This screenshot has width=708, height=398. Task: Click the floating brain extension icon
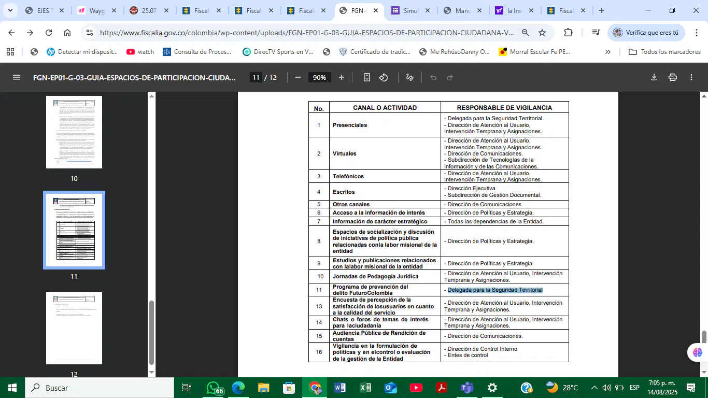click(697, 352)
